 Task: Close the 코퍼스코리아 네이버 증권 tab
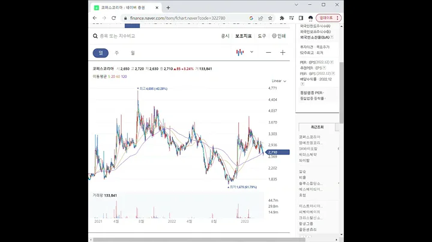157,8
